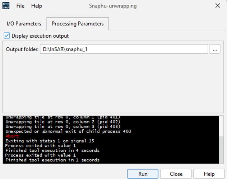Click 'Unwrapping tile at row 0, column 2' line

point(63,122)
